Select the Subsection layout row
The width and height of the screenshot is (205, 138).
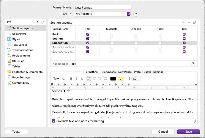click(124, 43)
